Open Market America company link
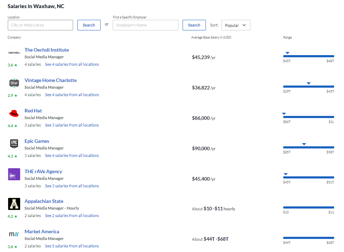Screen dimensions: 344x252 [42, 232]
